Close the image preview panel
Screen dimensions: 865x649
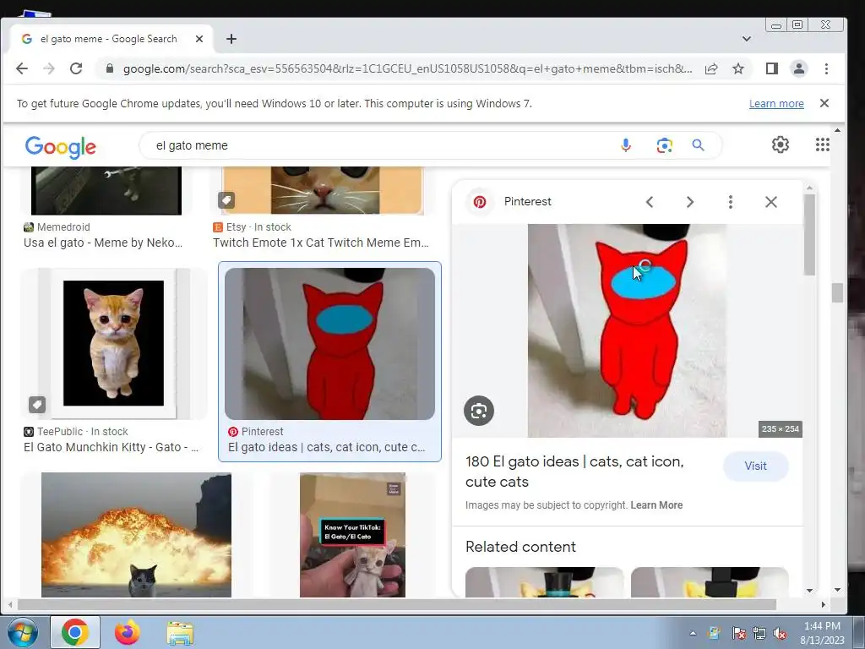771,202
